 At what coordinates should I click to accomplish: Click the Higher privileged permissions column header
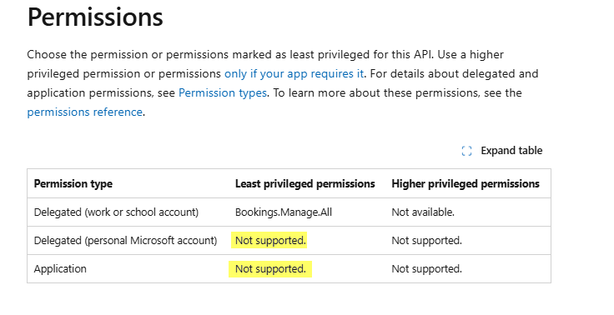[x=466, y=183]
